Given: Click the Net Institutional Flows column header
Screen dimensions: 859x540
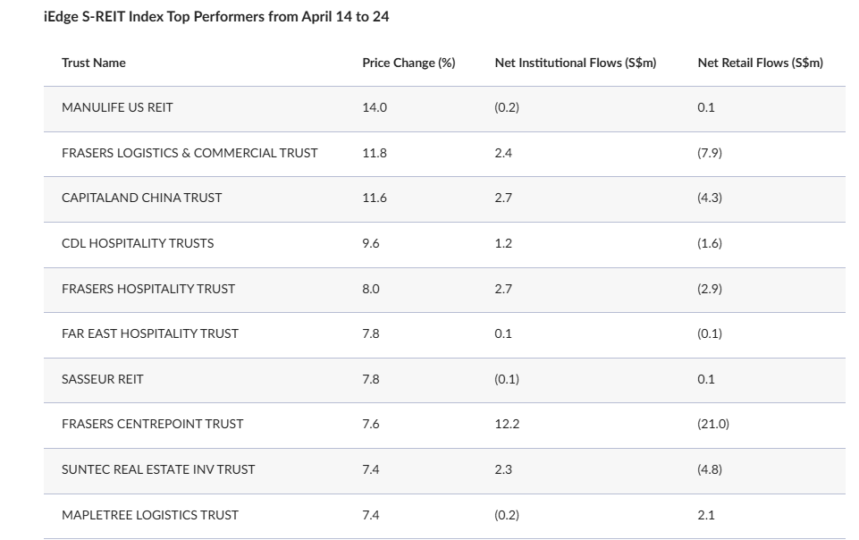Looking at the screenshot, I should click(x=575, y=63).
